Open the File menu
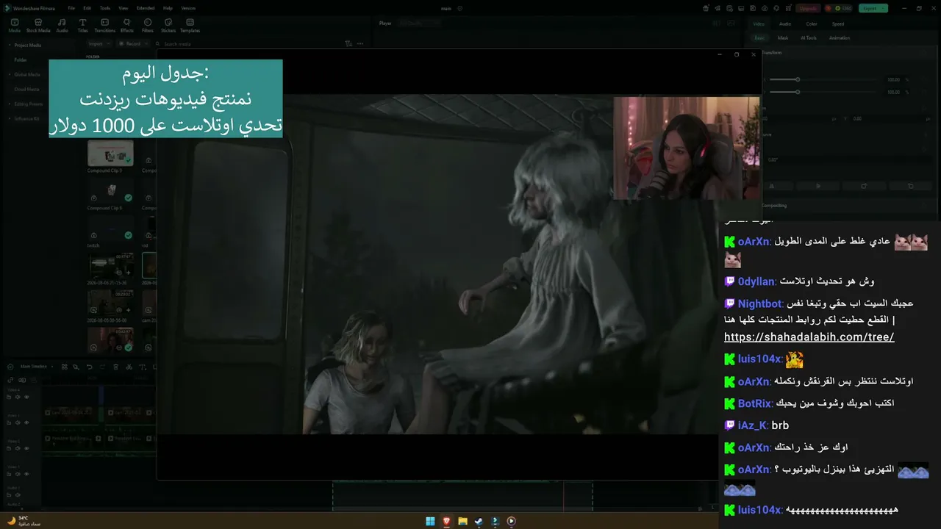941x529 pixels. (x=71, y=8)
